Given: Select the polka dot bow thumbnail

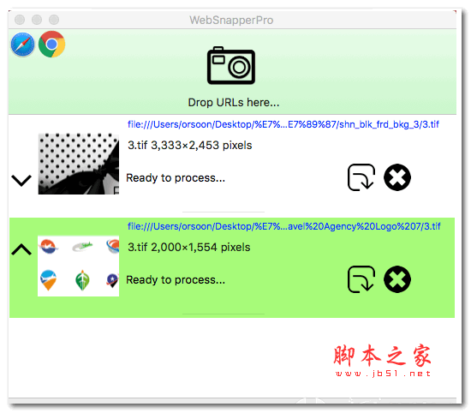Looking at the screenshot, I should click(x=79, y=164).
